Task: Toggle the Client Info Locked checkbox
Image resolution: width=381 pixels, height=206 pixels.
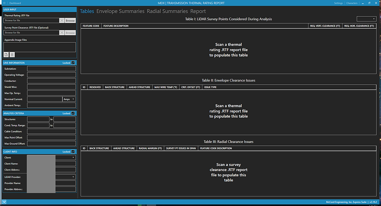Action: point(73,152)
